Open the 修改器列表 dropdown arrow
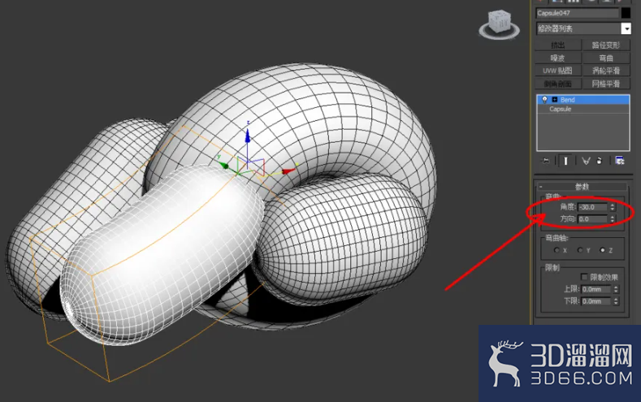 pos(626,28)
